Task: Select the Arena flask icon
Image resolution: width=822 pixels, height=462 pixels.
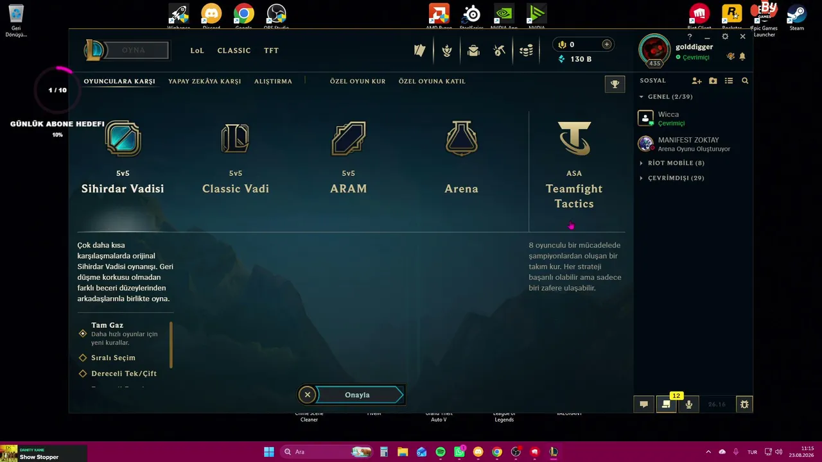Action: 461,139
